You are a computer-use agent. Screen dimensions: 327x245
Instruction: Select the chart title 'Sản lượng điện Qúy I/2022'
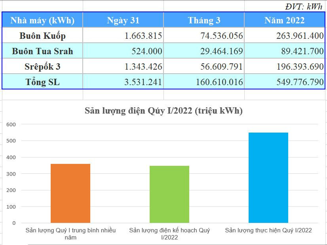tap(163, 111)
